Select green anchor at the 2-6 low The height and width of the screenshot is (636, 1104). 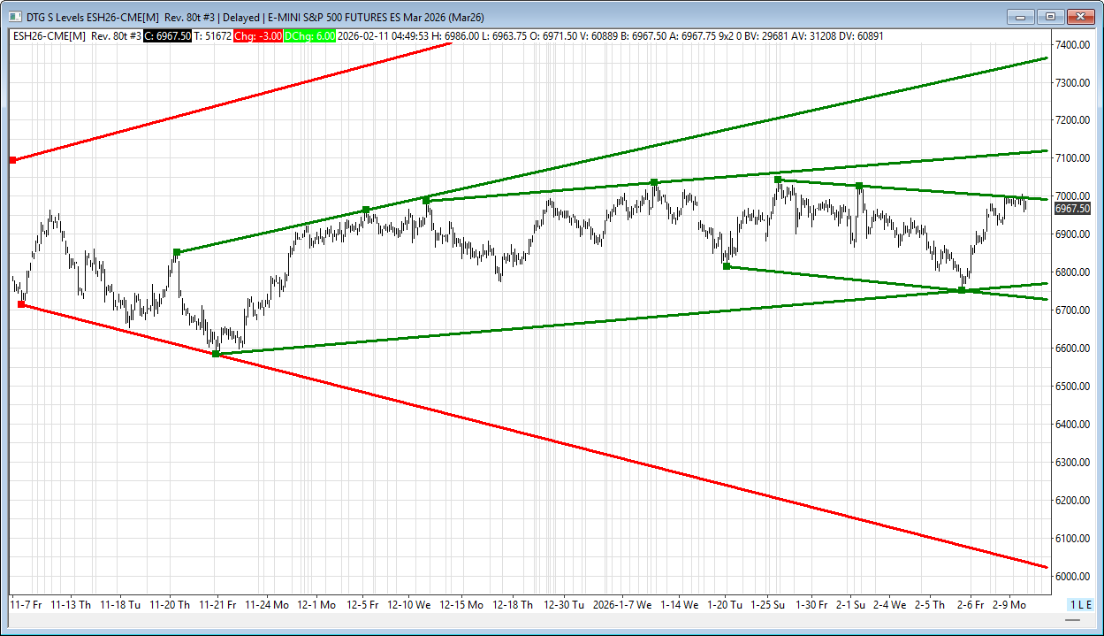pyautogui.click(x=962, y=290)
